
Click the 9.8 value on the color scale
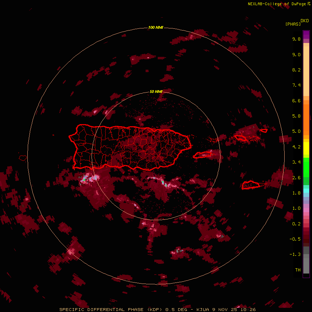[x=296, y=39]
